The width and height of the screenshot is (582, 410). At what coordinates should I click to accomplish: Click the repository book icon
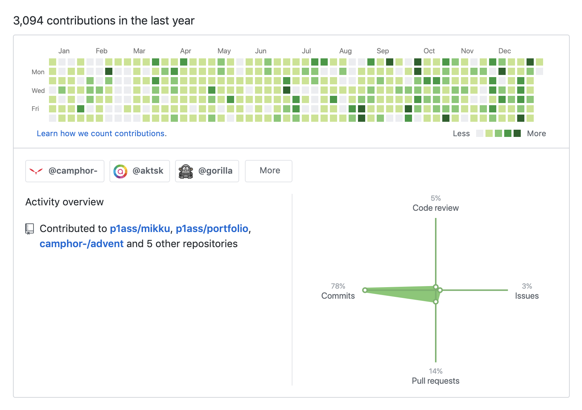(30, 229)
